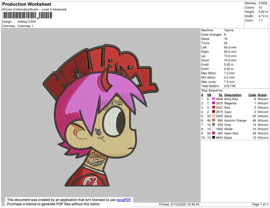Select the Grey color swatch

coord(214,125)
